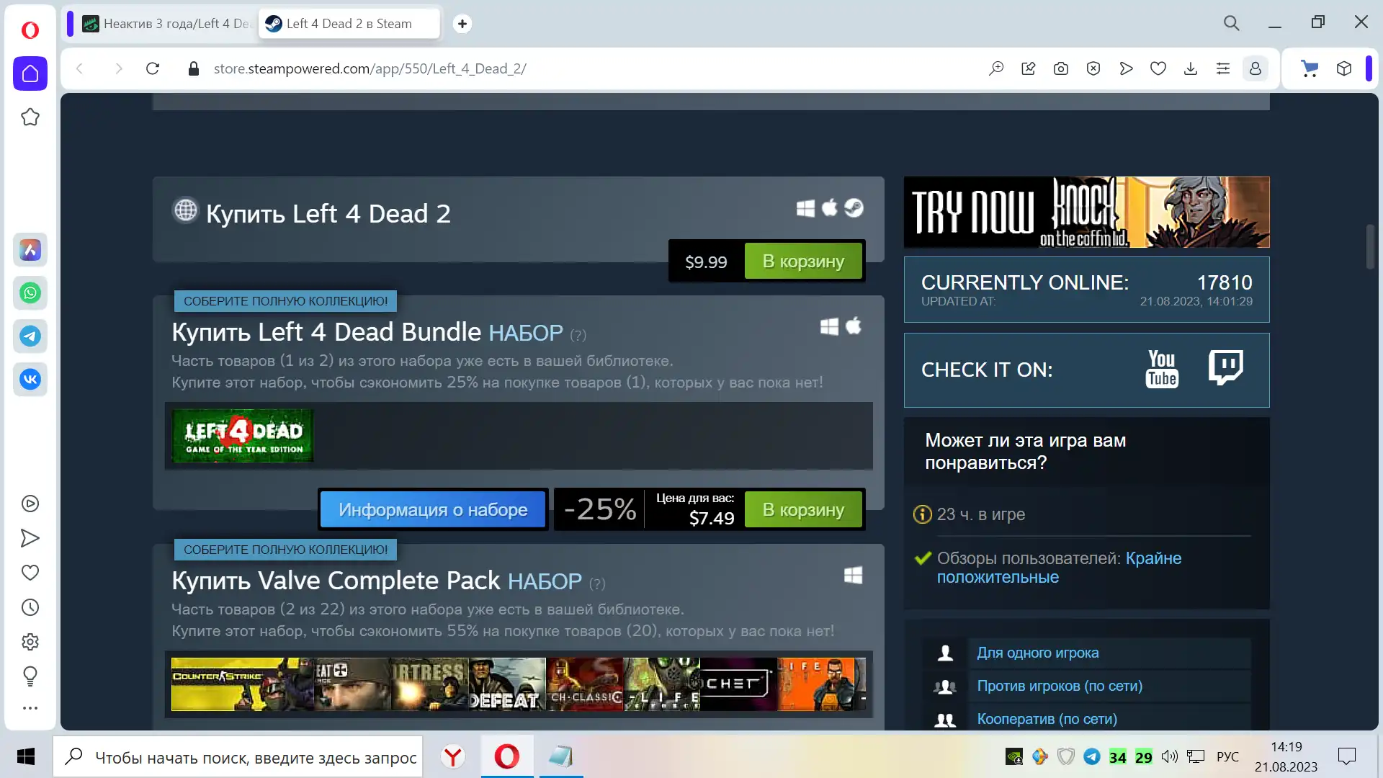The width and height of the screenshot is (1383, 778).
Task: Reload the Steam store page
Action: pos(153,68)
